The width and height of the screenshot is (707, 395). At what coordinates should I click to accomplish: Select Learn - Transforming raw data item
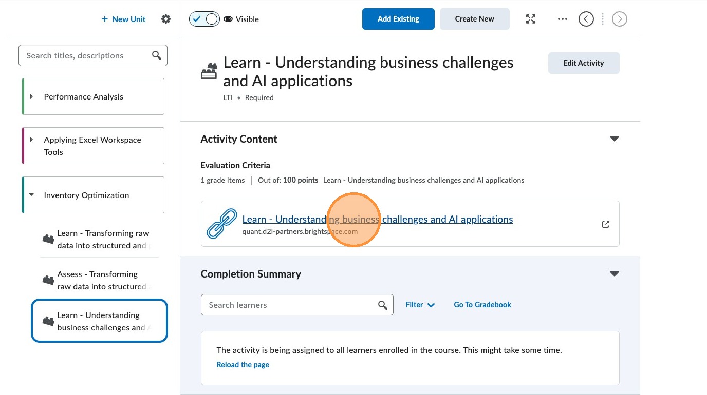(x=98, y=239)
